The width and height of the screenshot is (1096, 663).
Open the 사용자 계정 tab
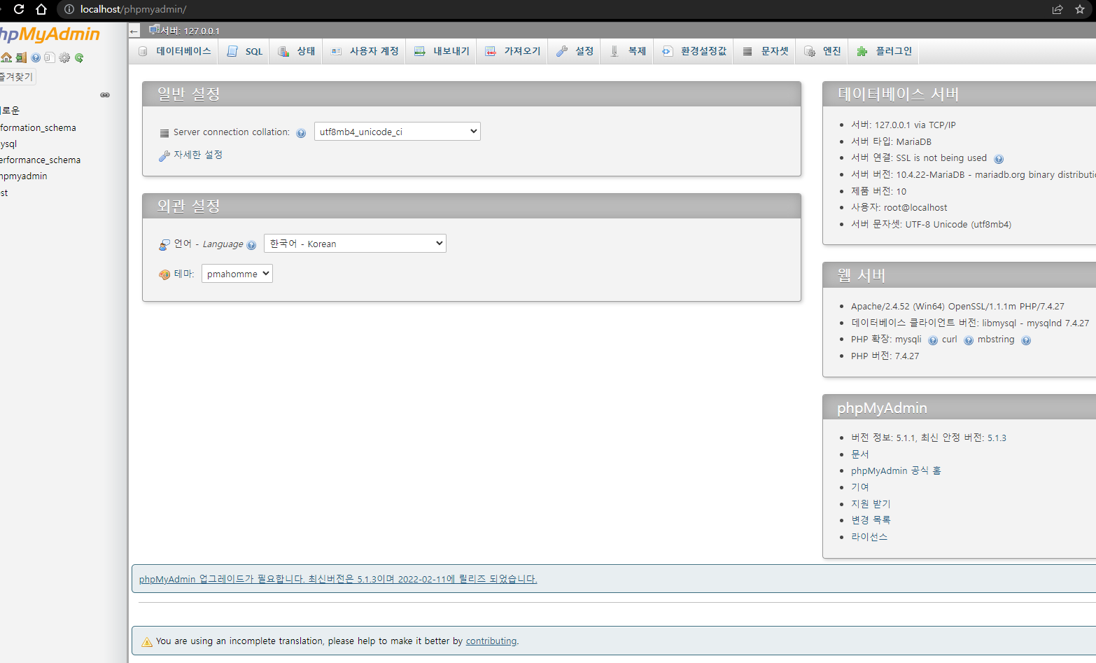click(x=365, y=51)
